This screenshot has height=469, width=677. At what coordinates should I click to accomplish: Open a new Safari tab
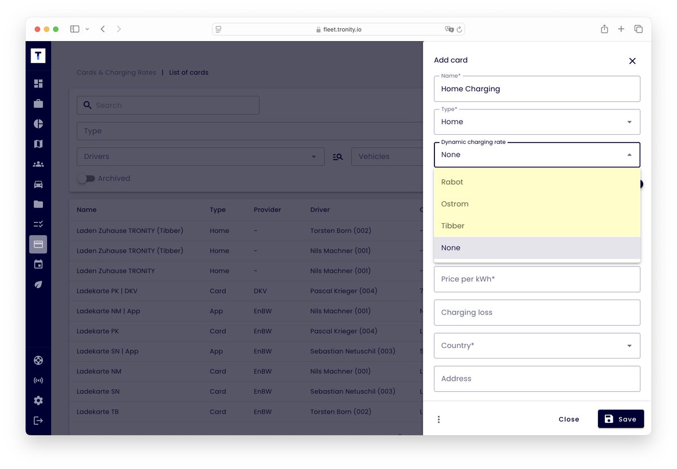tap(621, 29)
